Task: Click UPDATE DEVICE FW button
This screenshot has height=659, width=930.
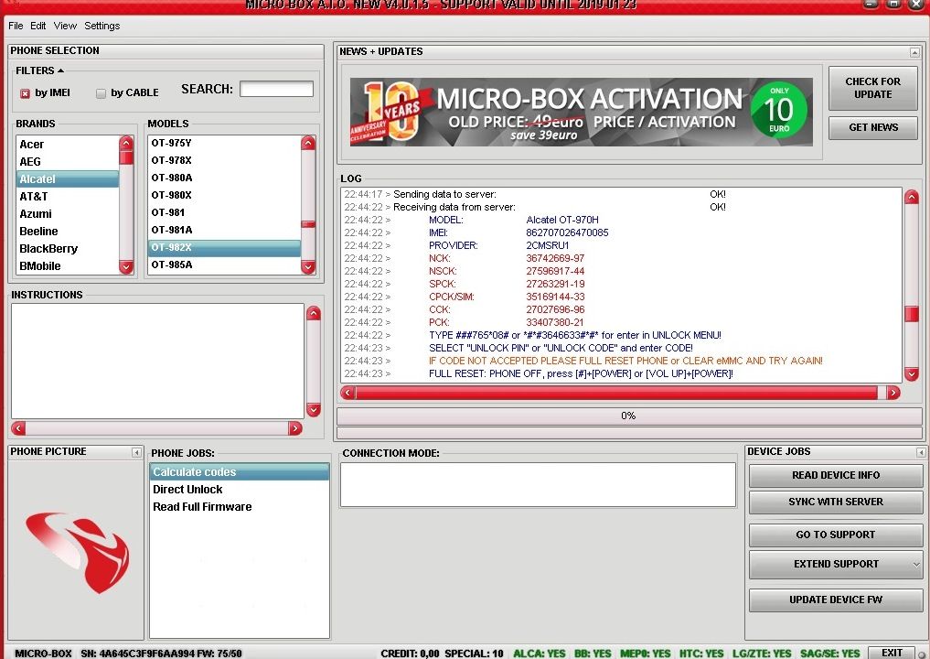Action: (836, 600)
